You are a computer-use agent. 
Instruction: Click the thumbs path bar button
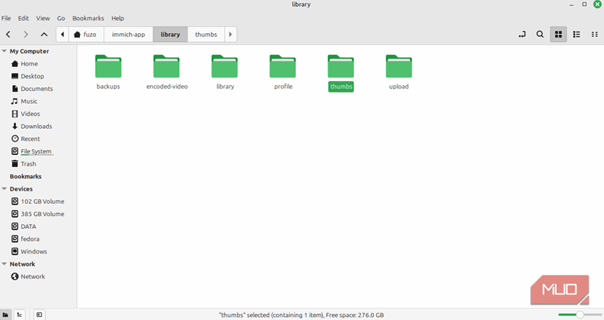pos(206,34)
